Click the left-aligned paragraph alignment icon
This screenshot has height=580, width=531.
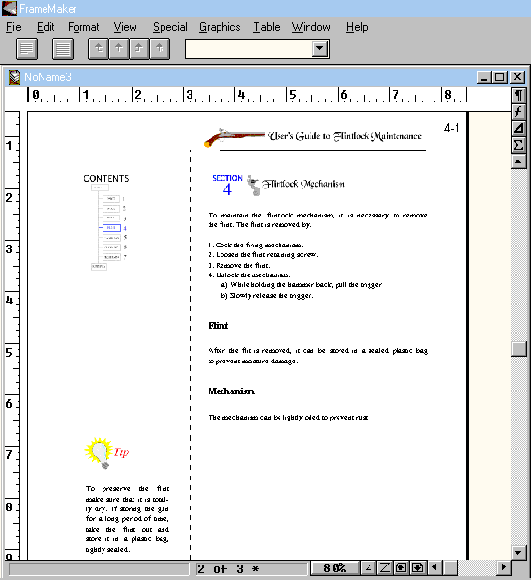tap(27, 49)
